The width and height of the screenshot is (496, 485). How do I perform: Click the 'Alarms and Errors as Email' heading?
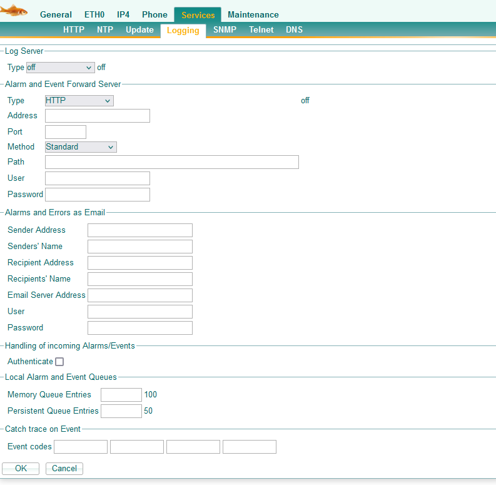55,212
